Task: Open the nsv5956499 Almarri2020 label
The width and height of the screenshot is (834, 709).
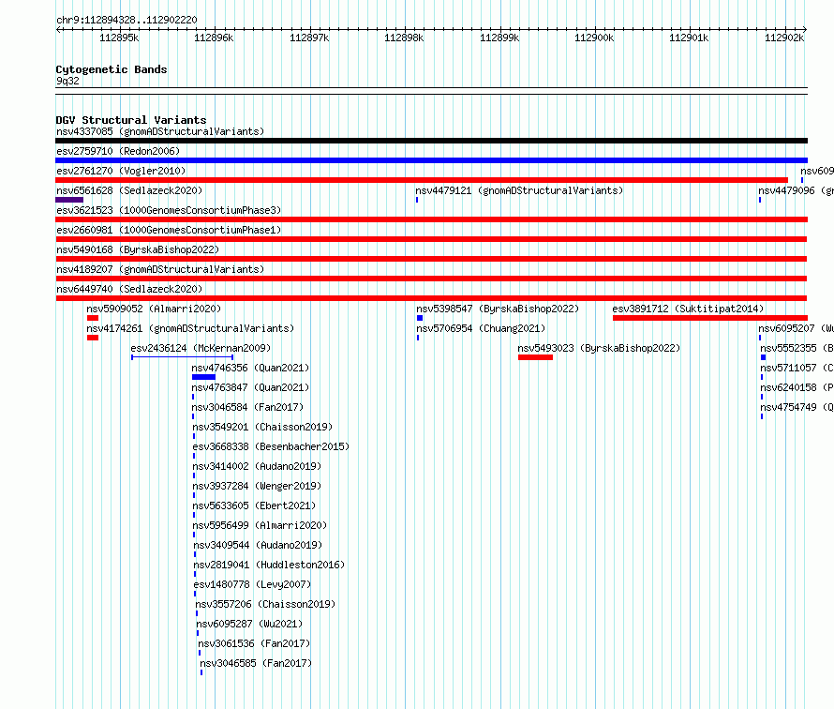Action: (260, 525)
